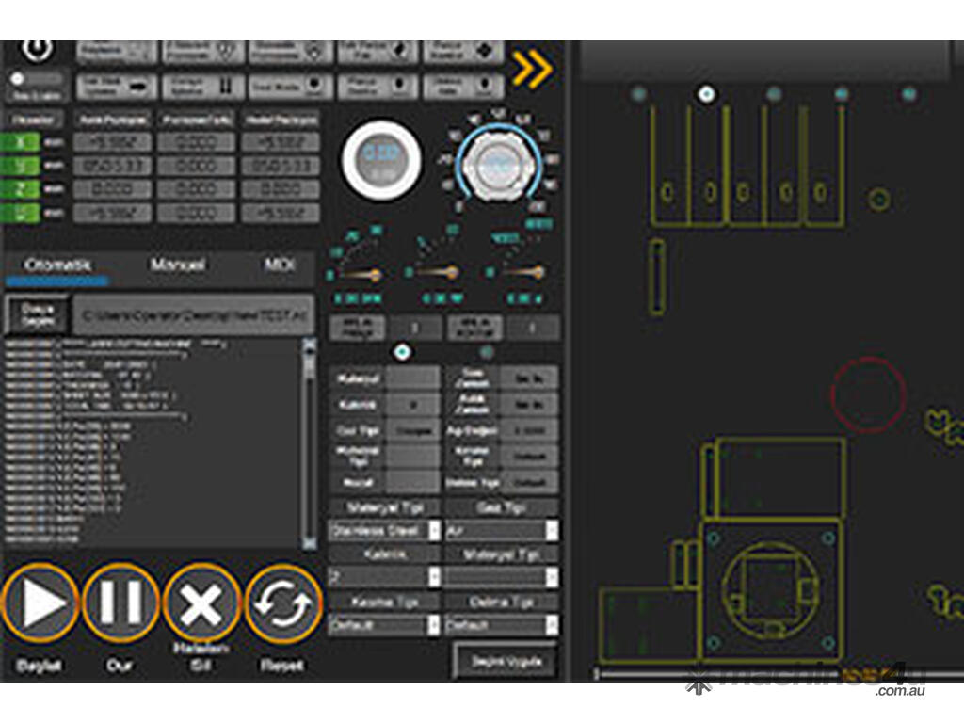Click the round white-ringed display dial

[x=381, y=158]
